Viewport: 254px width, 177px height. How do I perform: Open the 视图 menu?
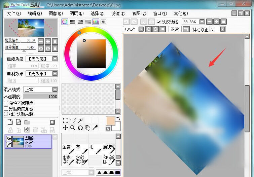tap(139, 13)
